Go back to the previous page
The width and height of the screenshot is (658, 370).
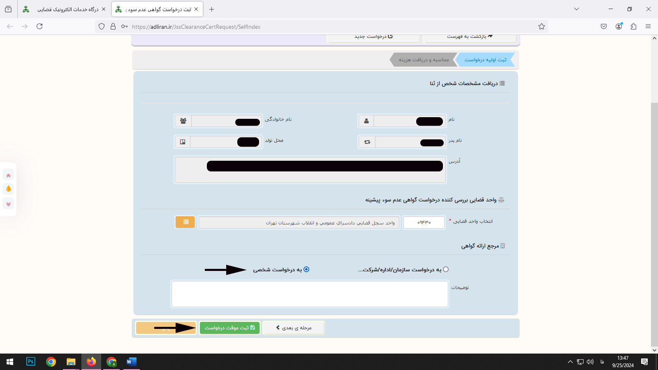(x=10, y=26)
